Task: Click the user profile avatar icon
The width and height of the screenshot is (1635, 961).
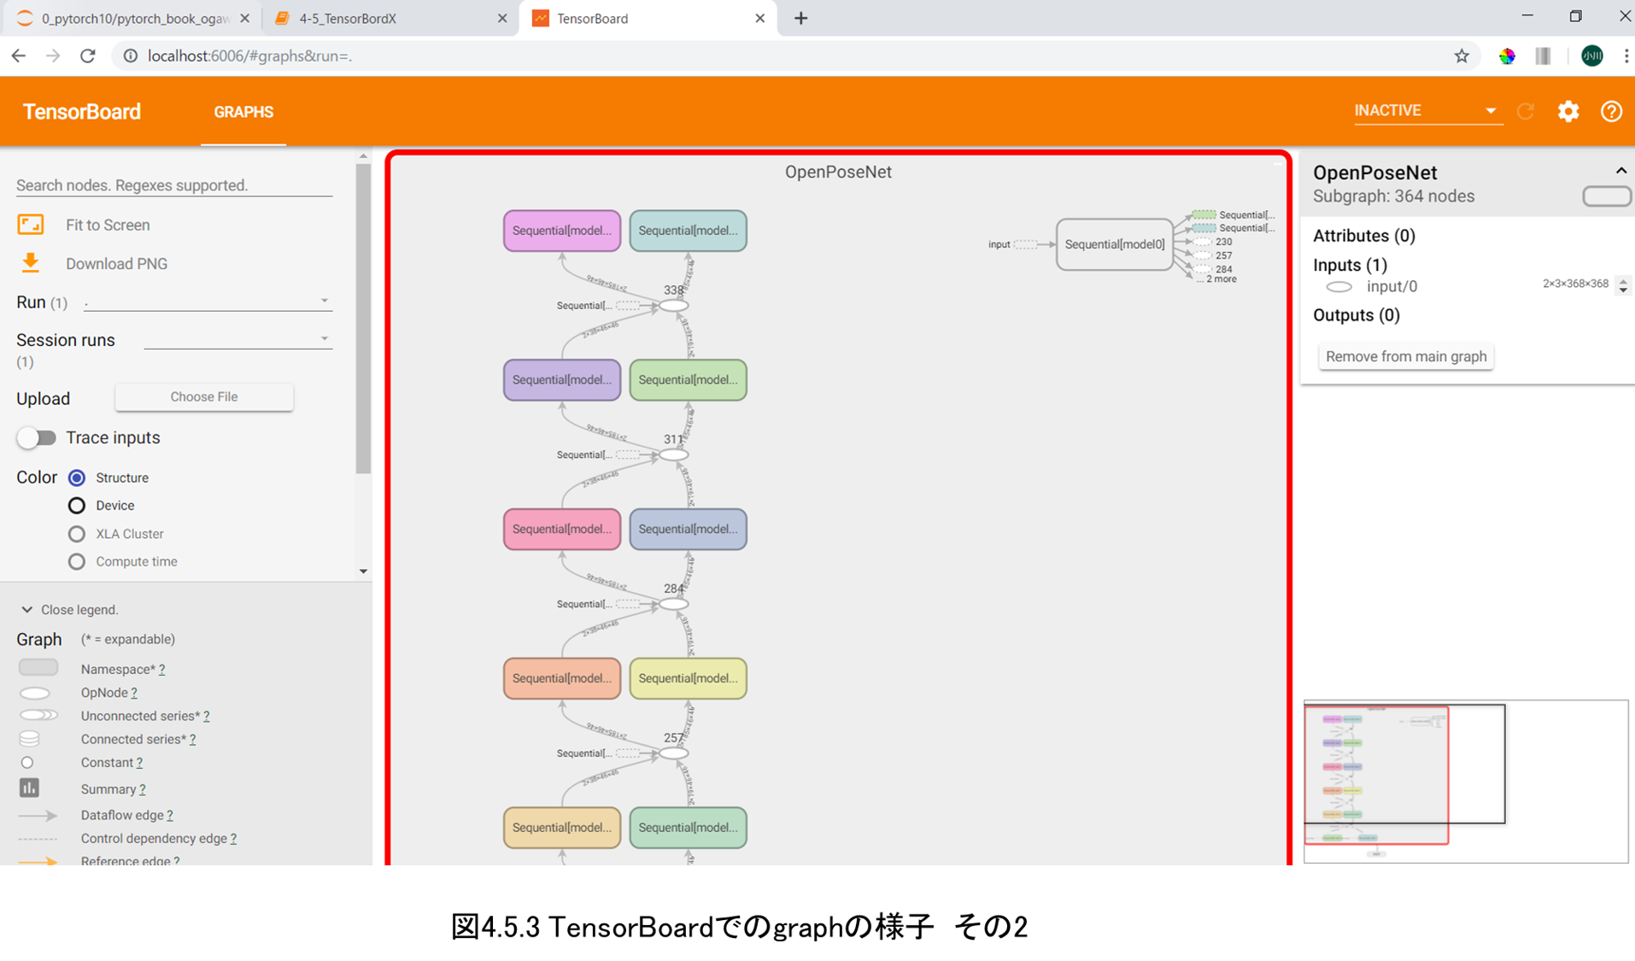Action: (x=1592, y=56)
